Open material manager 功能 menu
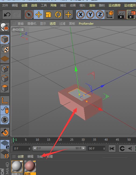 coord(40,157)
